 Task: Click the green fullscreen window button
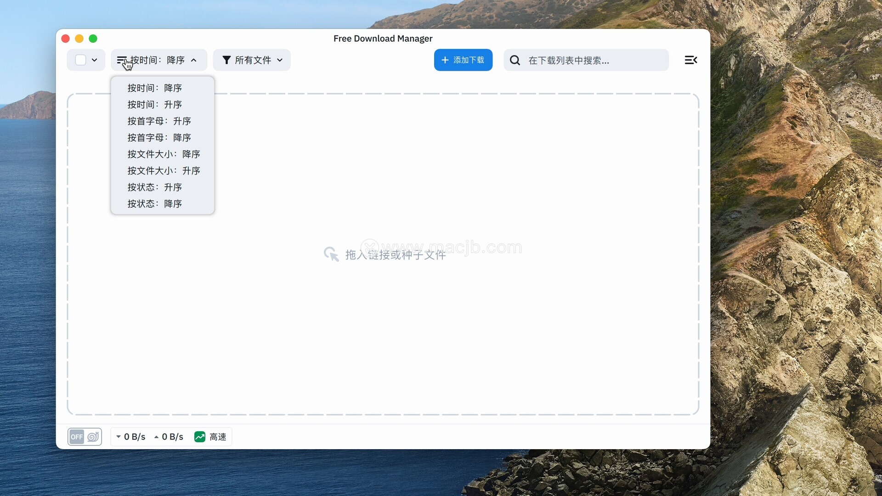[93, 39]
